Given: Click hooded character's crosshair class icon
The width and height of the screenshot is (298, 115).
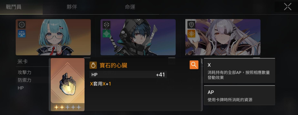Looking at the screenshot, I should tap(106, 25).
